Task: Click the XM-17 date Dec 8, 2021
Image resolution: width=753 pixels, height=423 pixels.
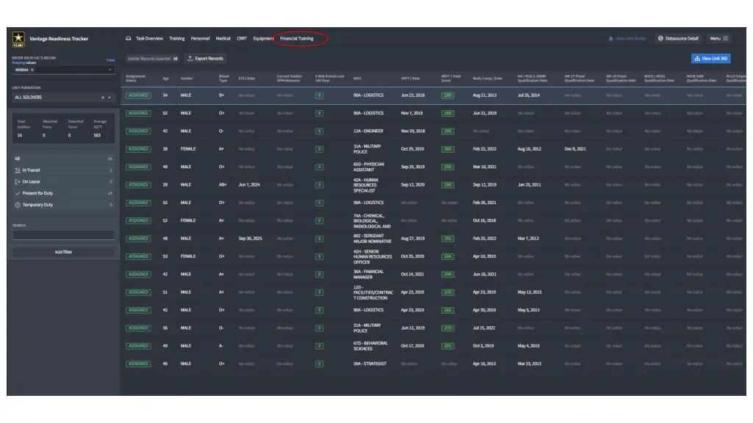Action: tap(575, 148)
